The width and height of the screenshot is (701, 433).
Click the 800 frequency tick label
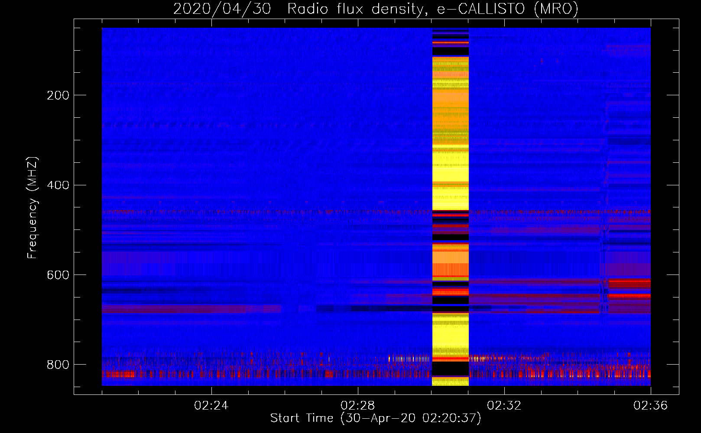(58, 365)
